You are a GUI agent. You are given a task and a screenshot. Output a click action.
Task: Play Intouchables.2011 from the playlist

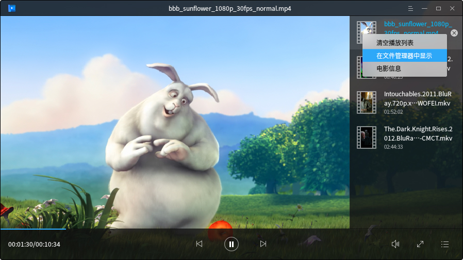(x=418, y=98)
